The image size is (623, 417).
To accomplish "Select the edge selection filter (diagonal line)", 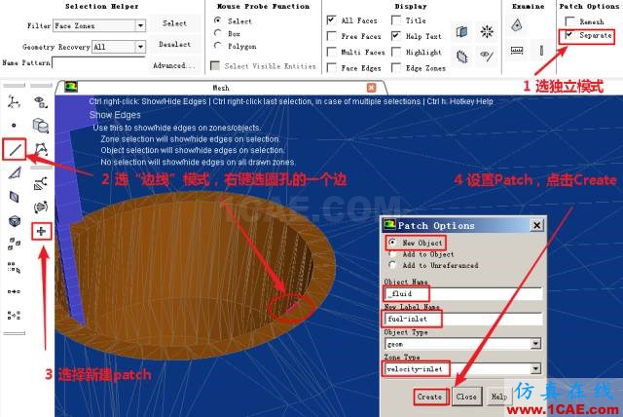I will 15,149.
